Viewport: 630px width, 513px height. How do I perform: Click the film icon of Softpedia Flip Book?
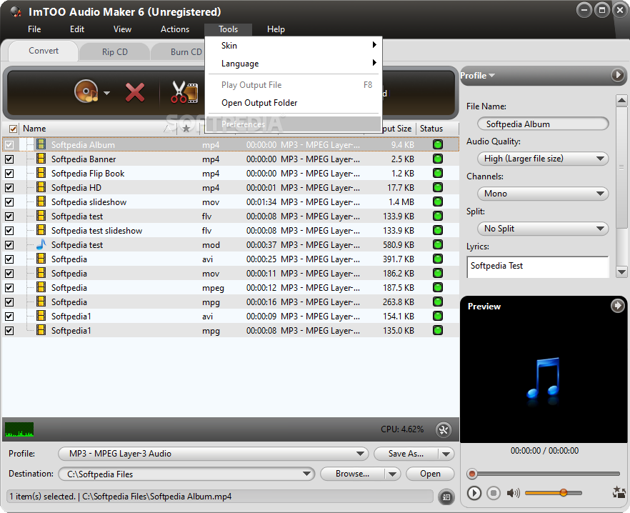(x=41, y=173)
